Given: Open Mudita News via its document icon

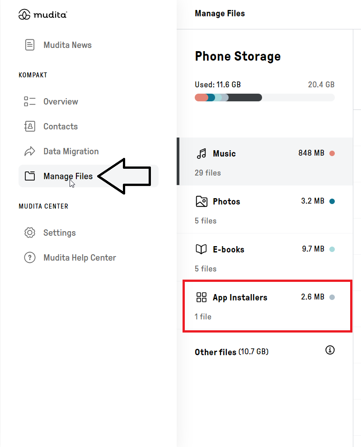Looking at the screenshot, I should (x=30, y=45).
